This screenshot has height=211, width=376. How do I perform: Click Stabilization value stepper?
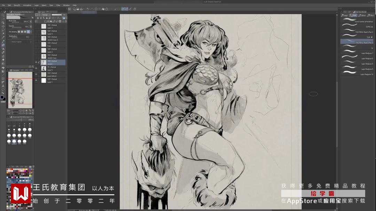point(29,37)
